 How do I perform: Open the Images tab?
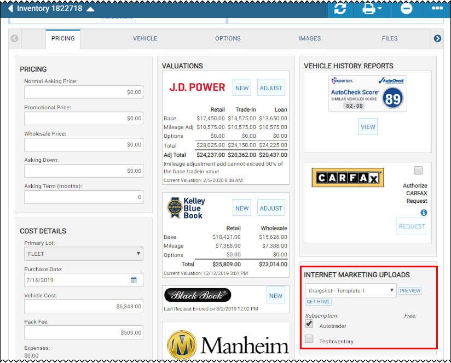coord(309,39)
